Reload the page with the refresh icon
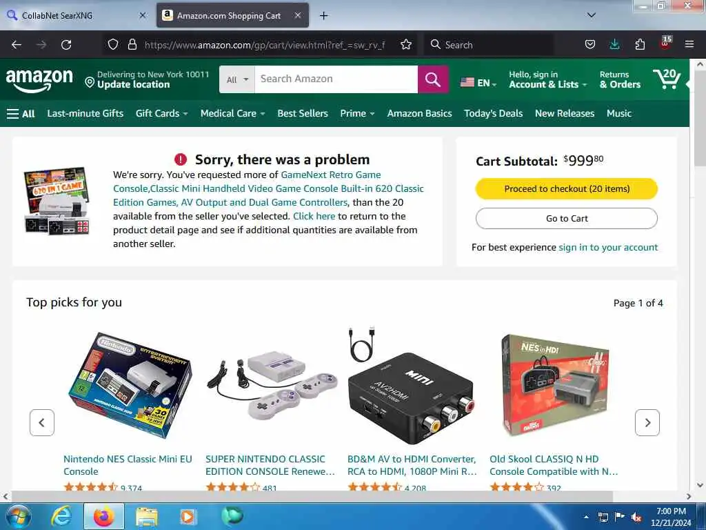This screenshot has height=530, width=706. point(66,45)
